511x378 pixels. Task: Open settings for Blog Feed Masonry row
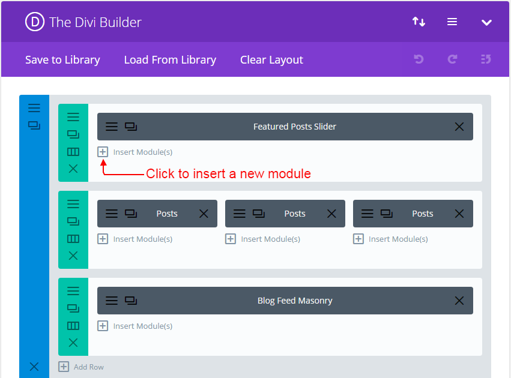[73, 291]
